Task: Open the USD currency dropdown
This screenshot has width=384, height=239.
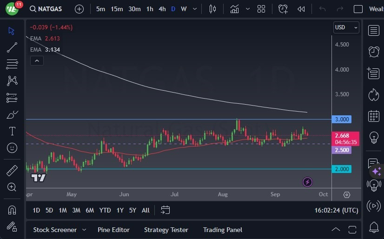Action: (346, 27)
